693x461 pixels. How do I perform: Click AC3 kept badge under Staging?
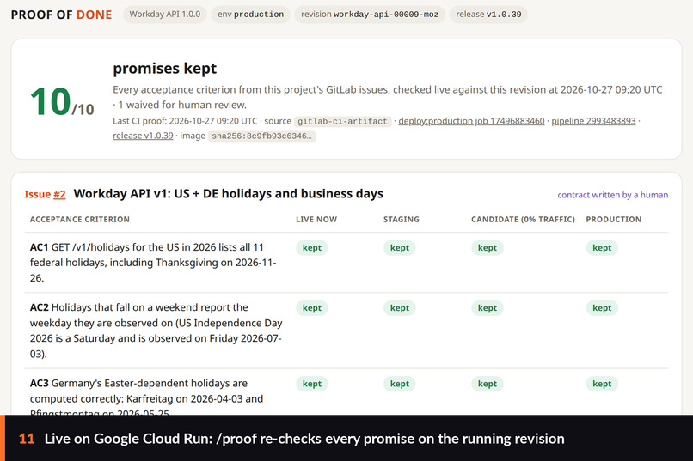pos(400,384)
